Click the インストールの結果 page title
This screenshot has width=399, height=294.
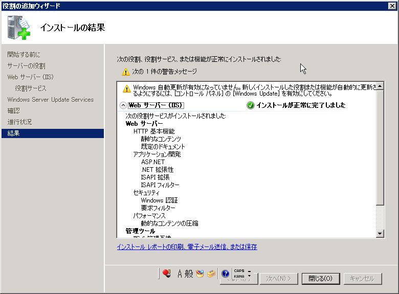73,28
